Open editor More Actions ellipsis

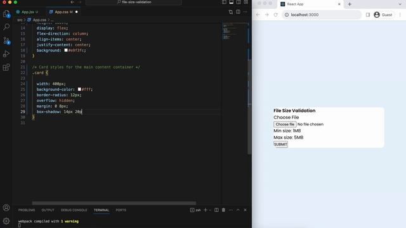tap(246, 12)
